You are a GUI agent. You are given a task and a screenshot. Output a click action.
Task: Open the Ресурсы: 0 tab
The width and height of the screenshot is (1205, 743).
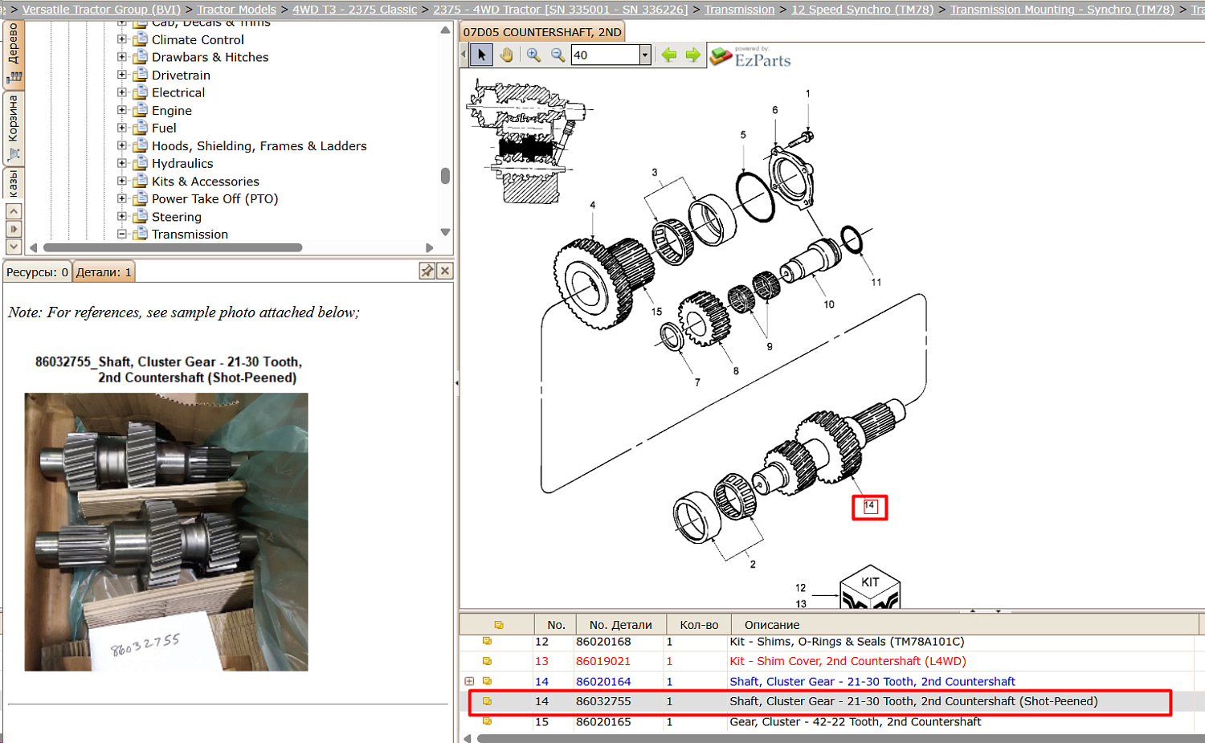point(37,272)
